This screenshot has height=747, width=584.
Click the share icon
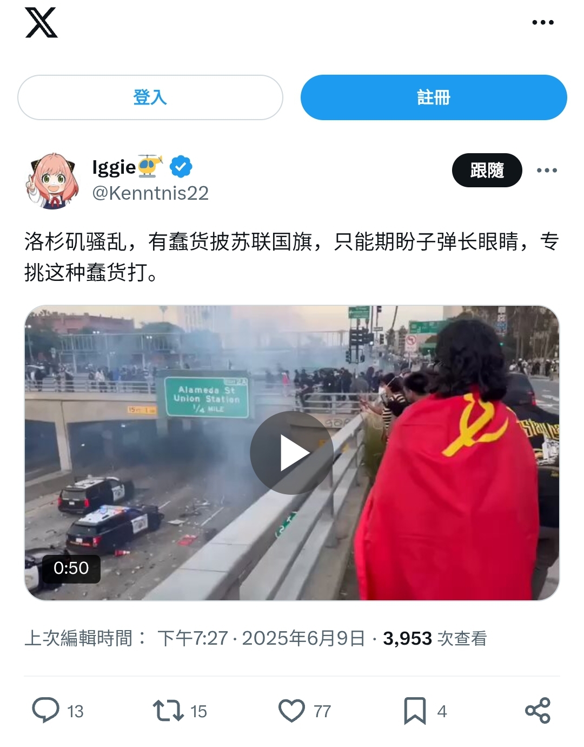(x=537, y=711)
